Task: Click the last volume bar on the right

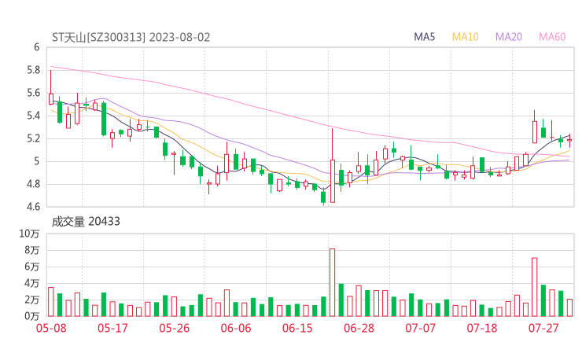Action: coord(569,307)
